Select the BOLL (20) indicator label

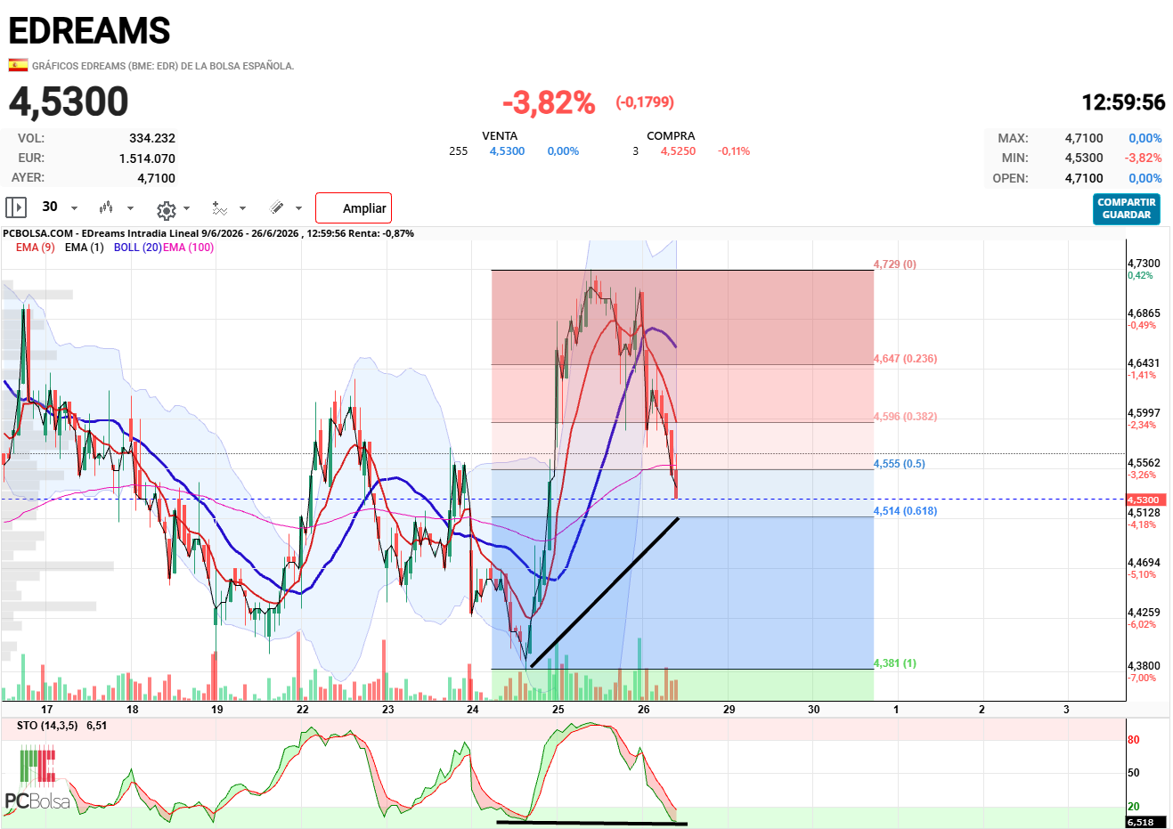(x=137, y=248)
